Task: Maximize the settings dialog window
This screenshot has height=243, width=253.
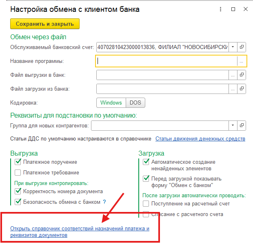Action: [x=233, y=9]
